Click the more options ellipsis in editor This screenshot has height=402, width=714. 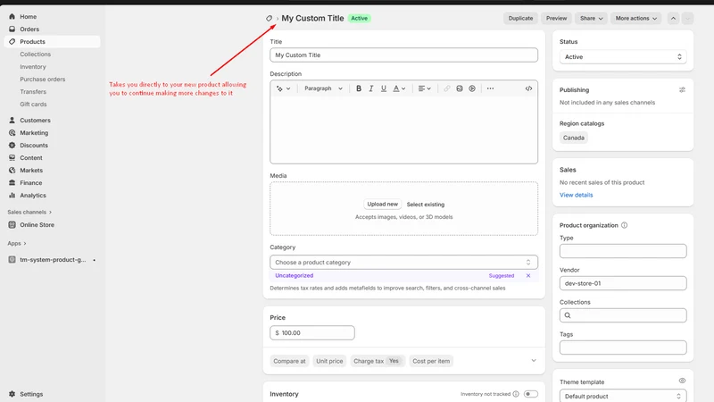pos(490,88)
